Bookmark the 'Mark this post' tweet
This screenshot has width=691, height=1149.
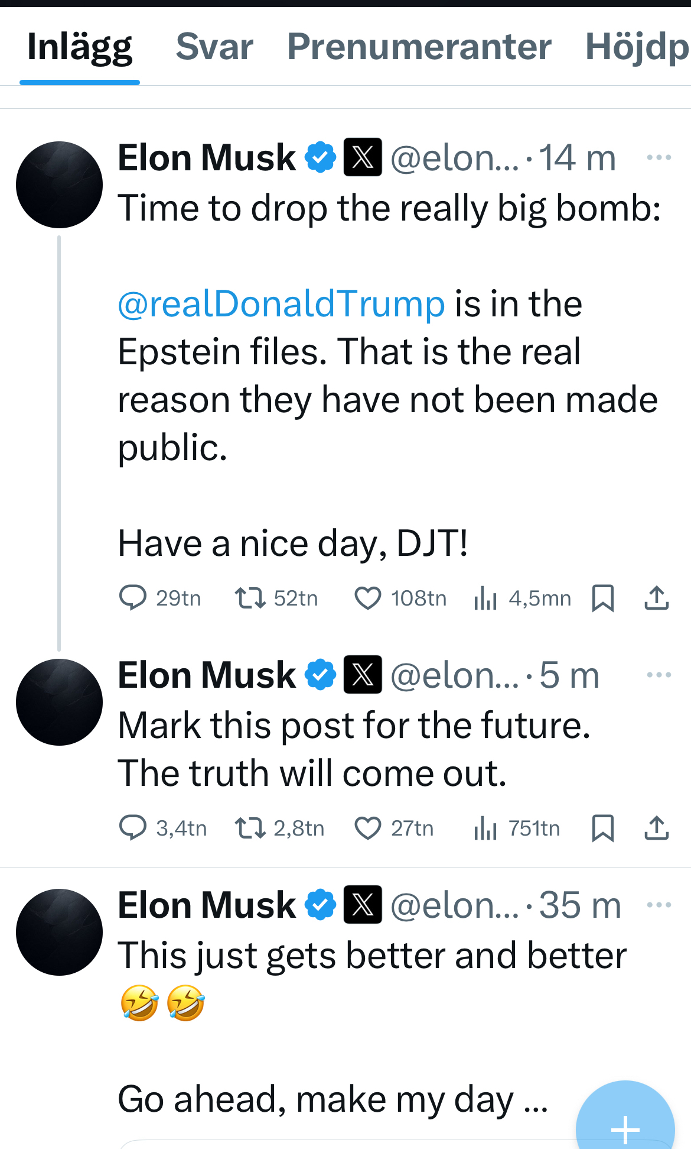coord(603,828)
